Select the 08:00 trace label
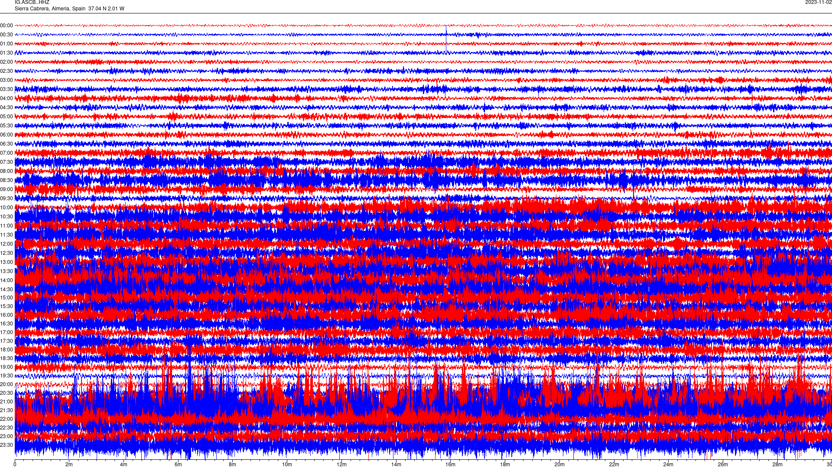 click(6, 171)
